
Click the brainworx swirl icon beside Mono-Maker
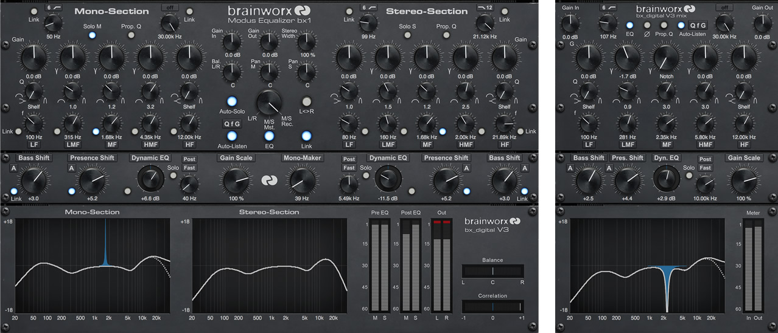[269, 180]
